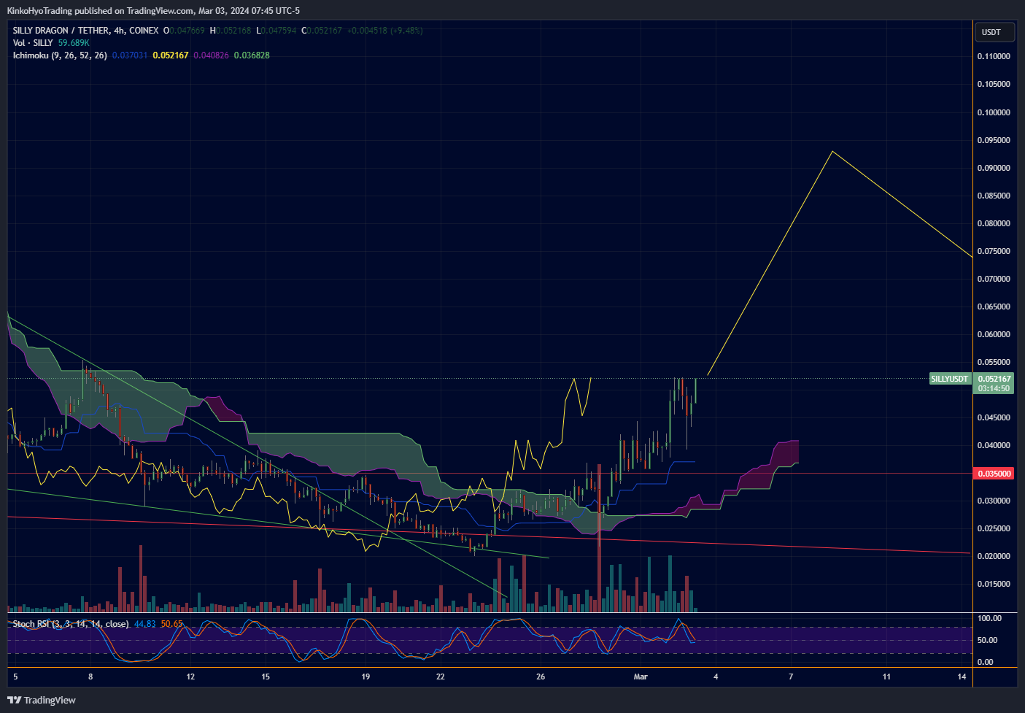1025x713 pixels.
Task: Click the 15 date label on the time axis
Action: tap(266, 677)
